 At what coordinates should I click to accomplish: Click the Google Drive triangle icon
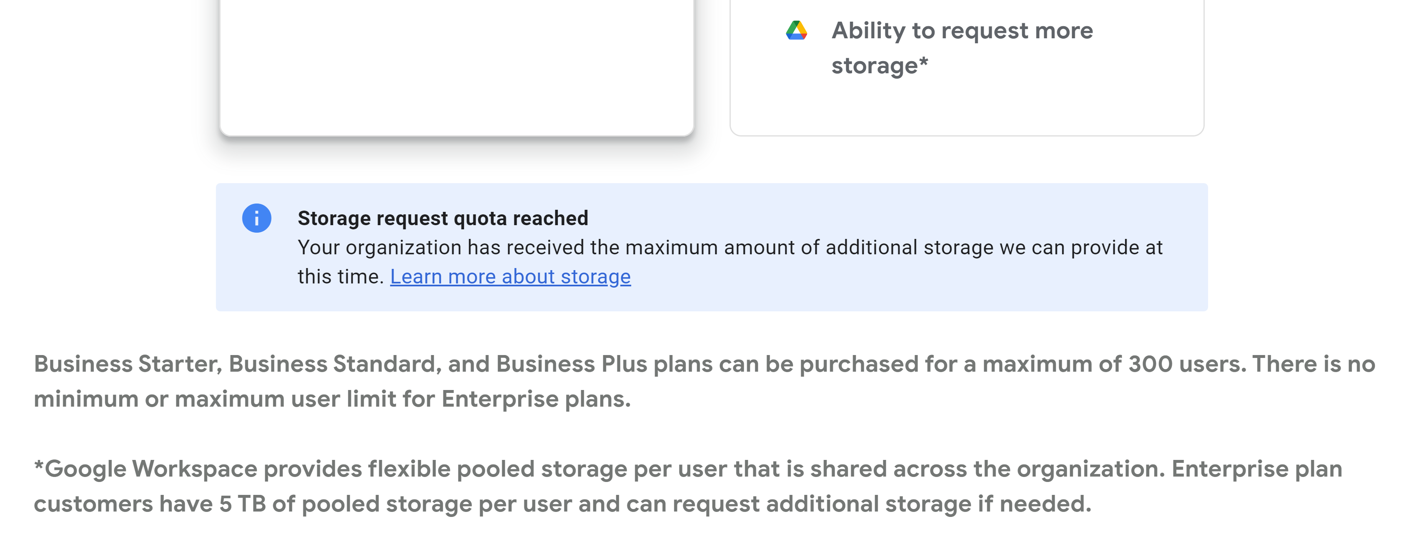point(796,30)
